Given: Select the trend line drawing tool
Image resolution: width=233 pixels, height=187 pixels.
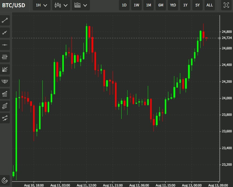Looking at the screenshot, I should coord(5,20).
